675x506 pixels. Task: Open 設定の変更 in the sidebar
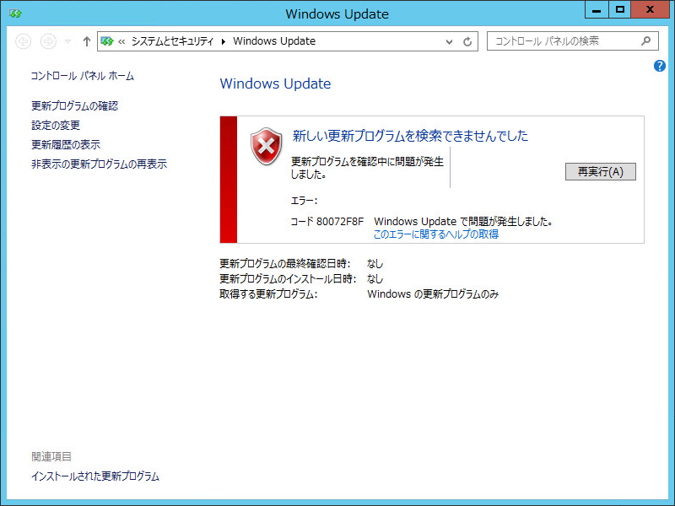[x=56, y=125]
